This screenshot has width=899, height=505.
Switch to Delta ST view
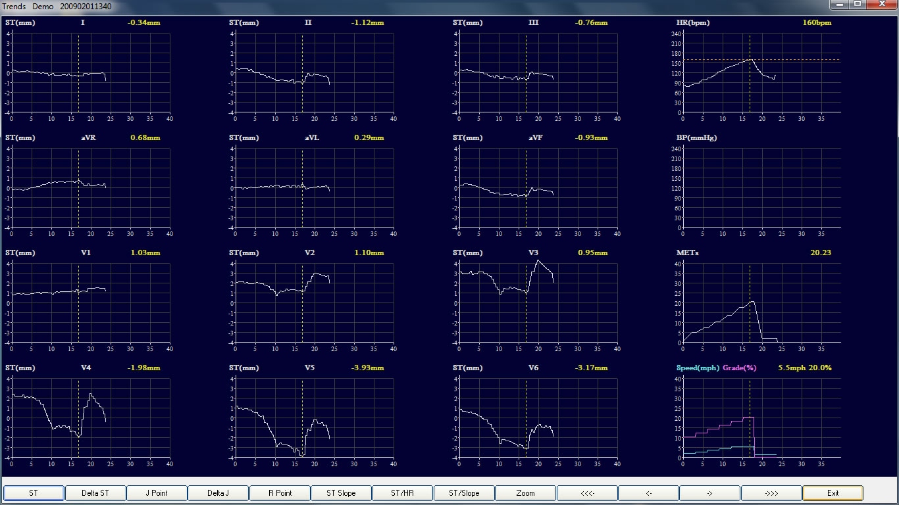[95, 493]
